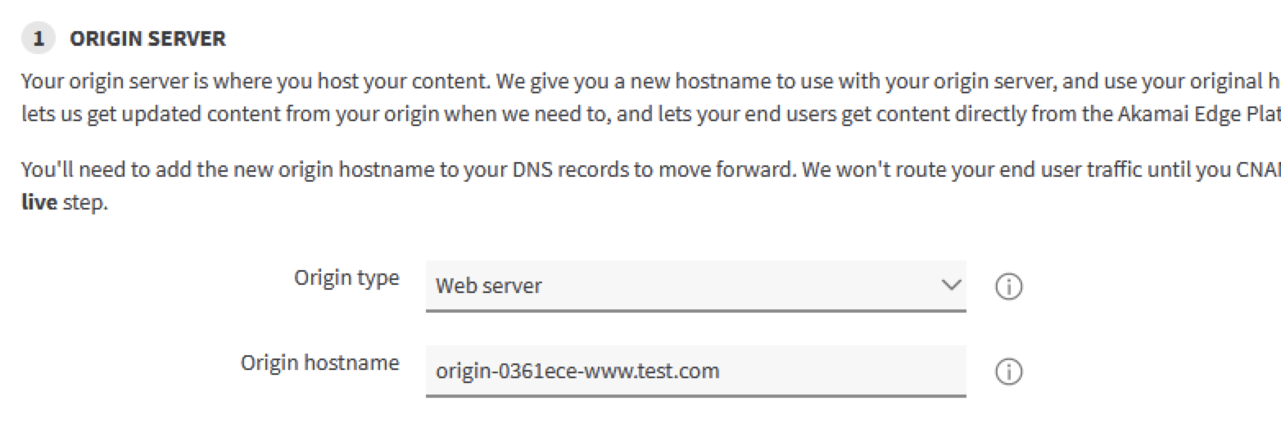The width and height of the screenshot is (1281, 424).
Task: Open the Web server dropdown
Action: pyautogui.click(x=695, y=286)
